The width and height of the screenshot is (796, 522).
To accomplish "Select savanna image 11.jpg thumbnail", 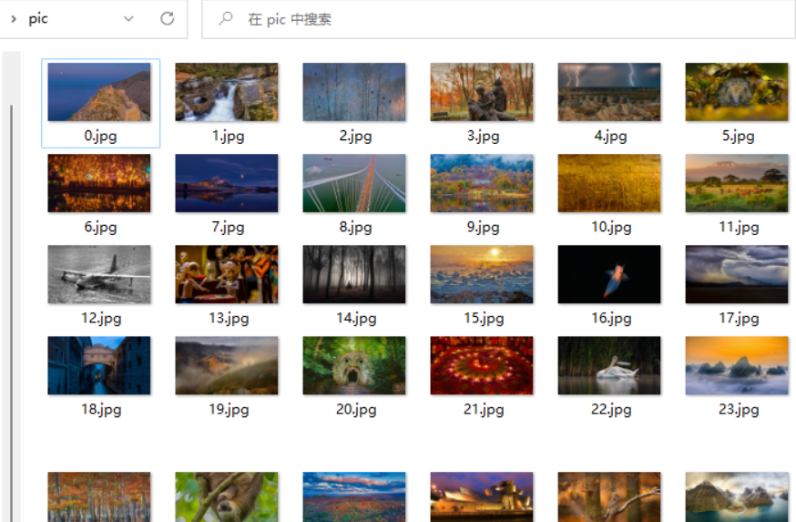I will click(737, 183).
